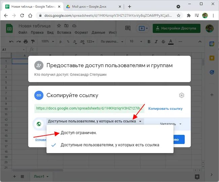Open the Читатель role dropdown

(171, 124)
